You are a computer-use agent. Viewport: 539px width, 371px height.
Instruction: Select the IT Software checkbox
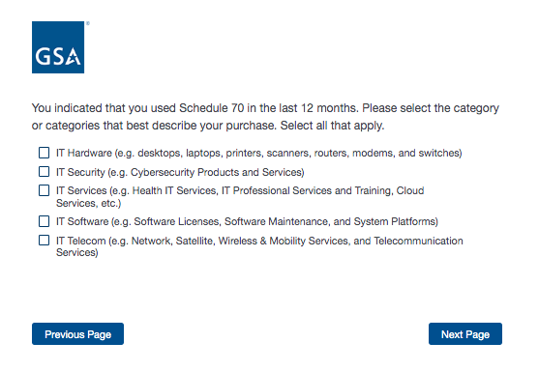pos(44,221)
